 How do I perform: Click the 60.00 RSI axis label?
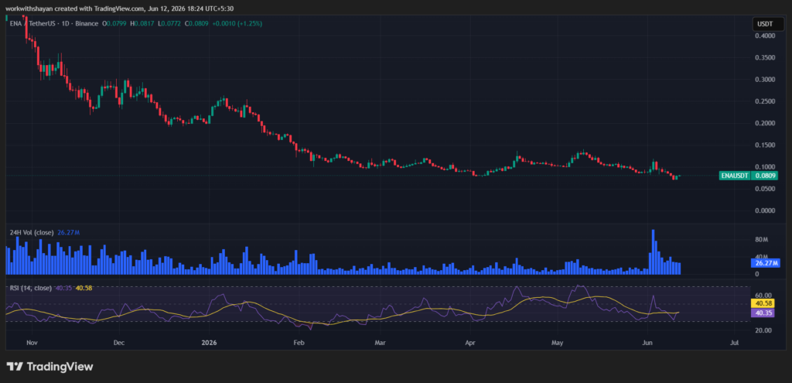click(763, 295)
